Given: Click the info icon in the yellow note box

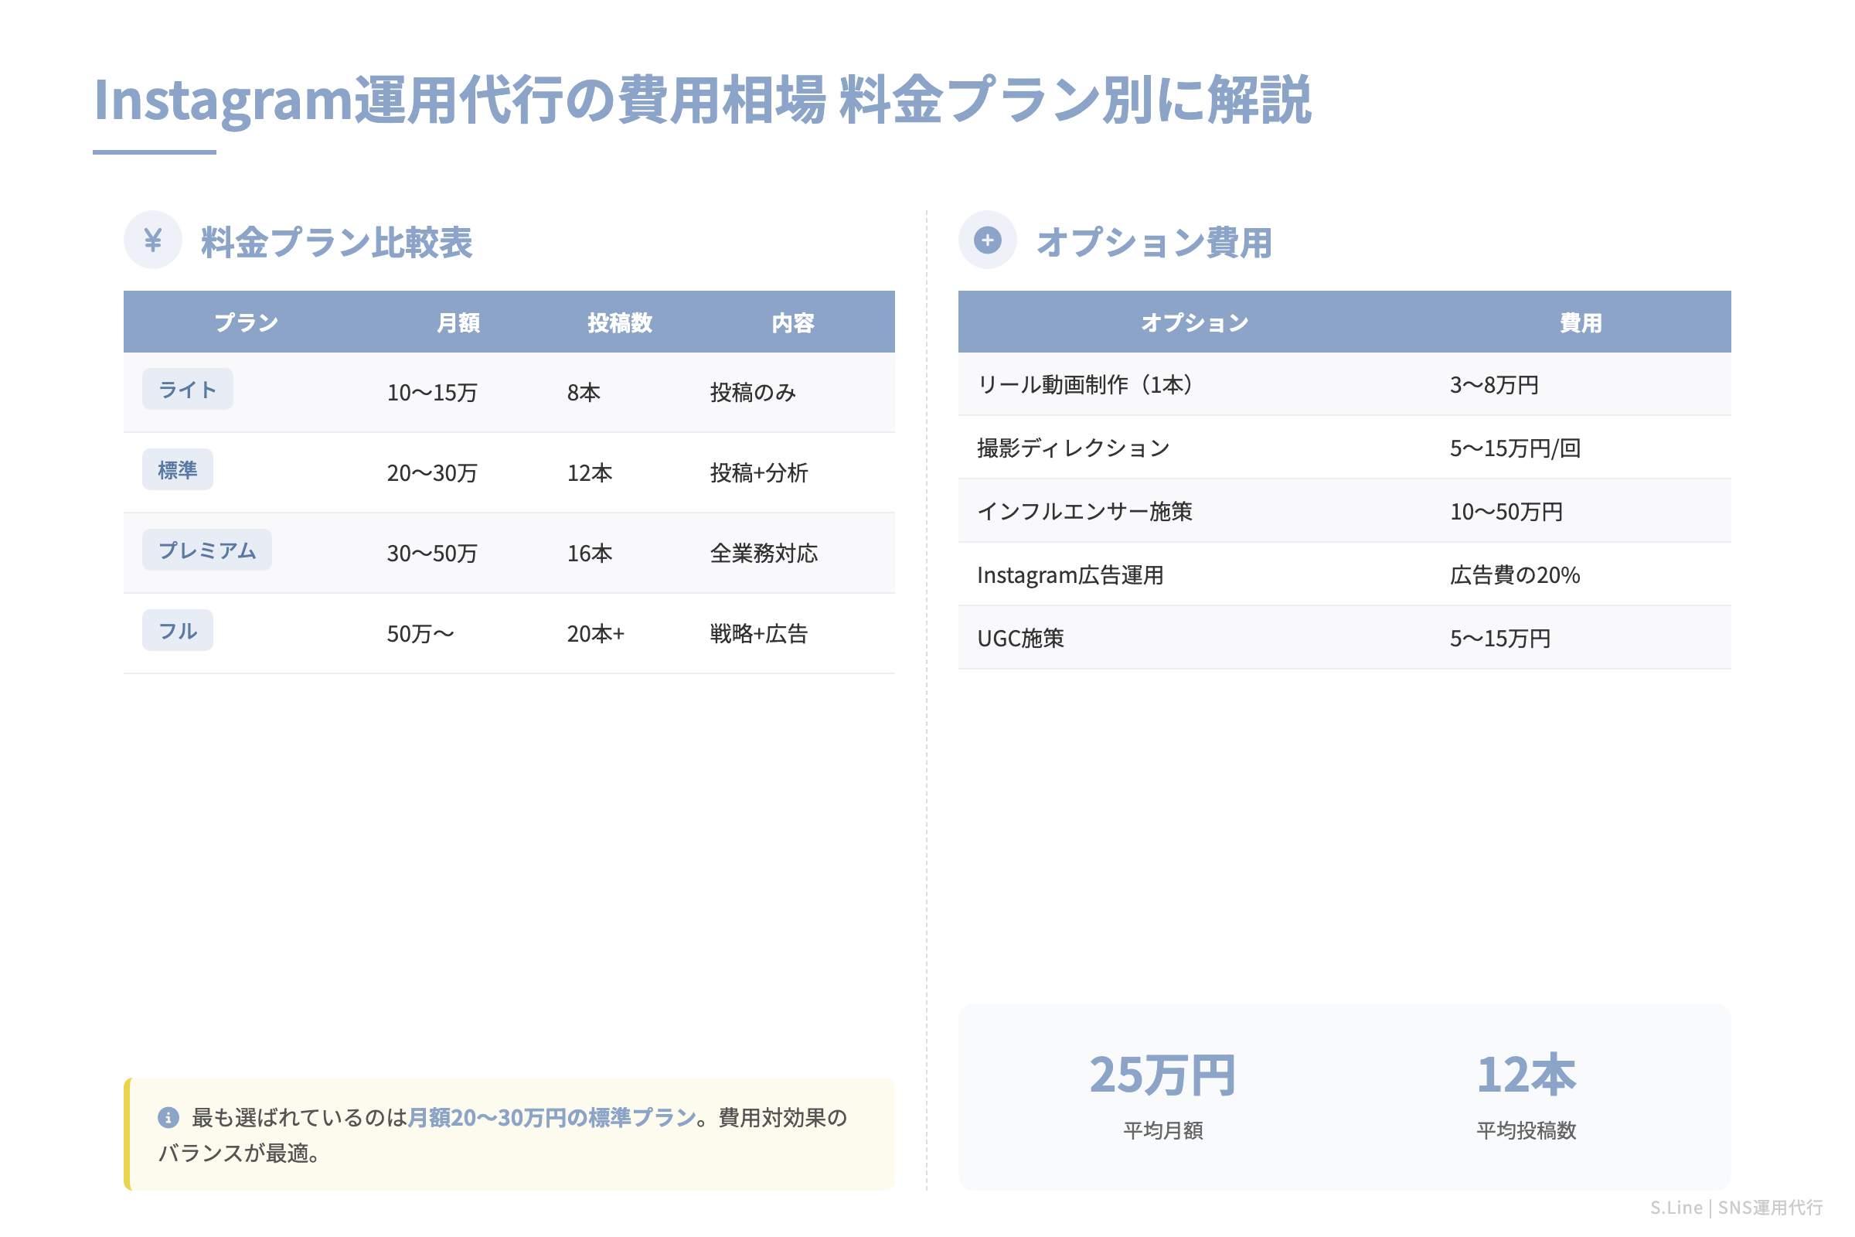Looking at the screenshot, I should pyautogui.click(x=168, y=1116).
